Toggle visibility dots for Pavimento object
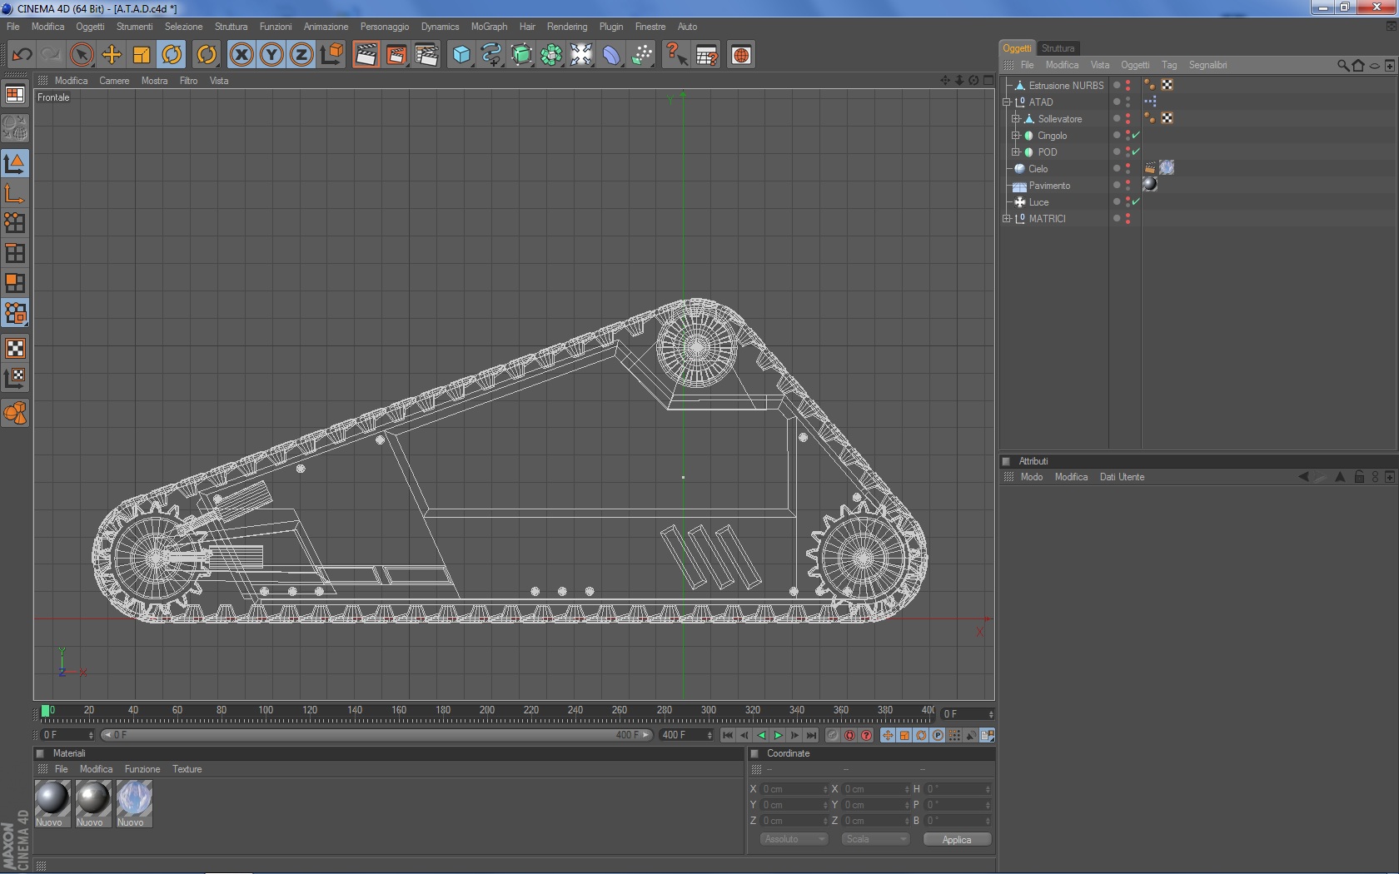 pos(1128,185)
